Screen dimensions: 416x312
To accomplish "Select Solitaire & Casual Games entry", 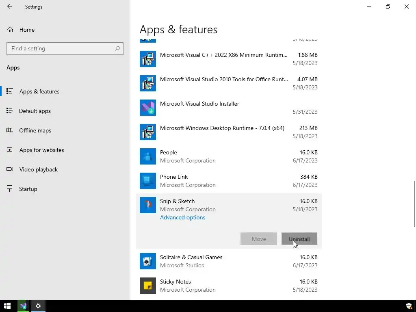I will tap(229, 261).
